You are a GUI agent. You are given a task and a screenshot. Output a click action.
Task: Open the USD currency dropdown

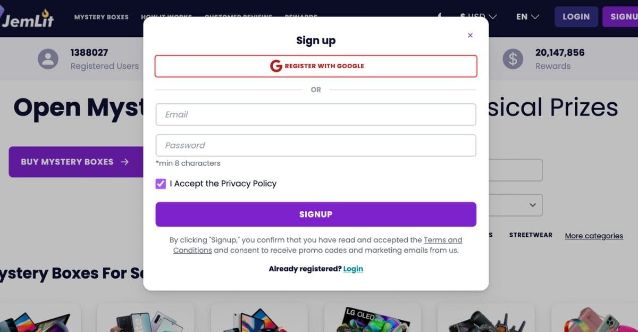pos(477,16)
